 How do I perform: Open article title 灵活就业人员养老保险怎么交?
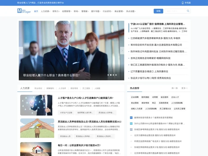click(90, 122)
